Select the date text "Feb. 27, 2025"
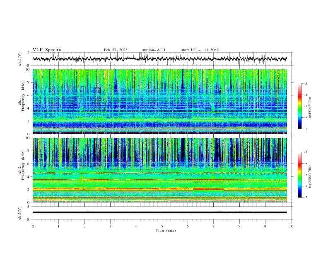The image size is (328, 254). click(116, 50)
